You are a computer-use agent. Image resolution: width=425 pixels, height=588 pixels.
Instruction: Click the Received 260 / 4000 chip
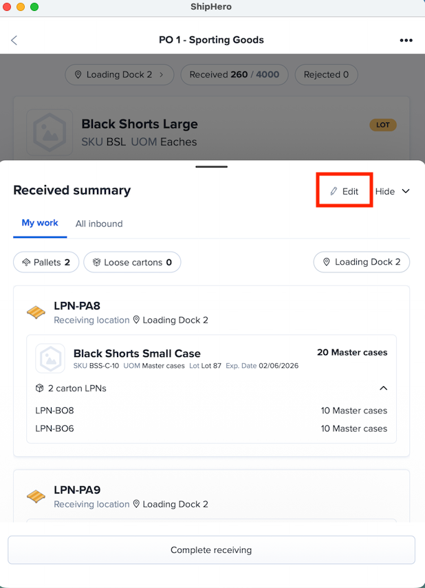pyautogui.click(x=234, y=74)
